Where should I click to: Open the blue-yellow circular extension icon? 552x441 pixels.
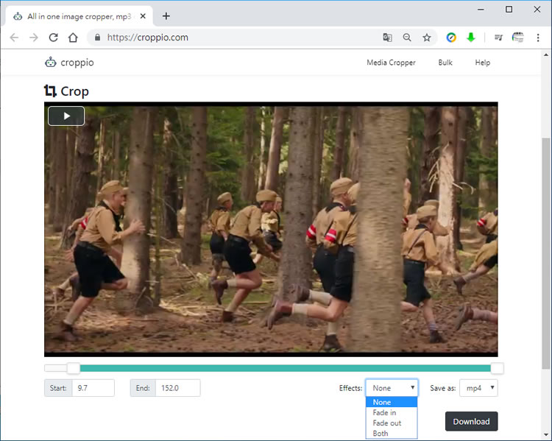pyautogui.click(x=451, y=38)
